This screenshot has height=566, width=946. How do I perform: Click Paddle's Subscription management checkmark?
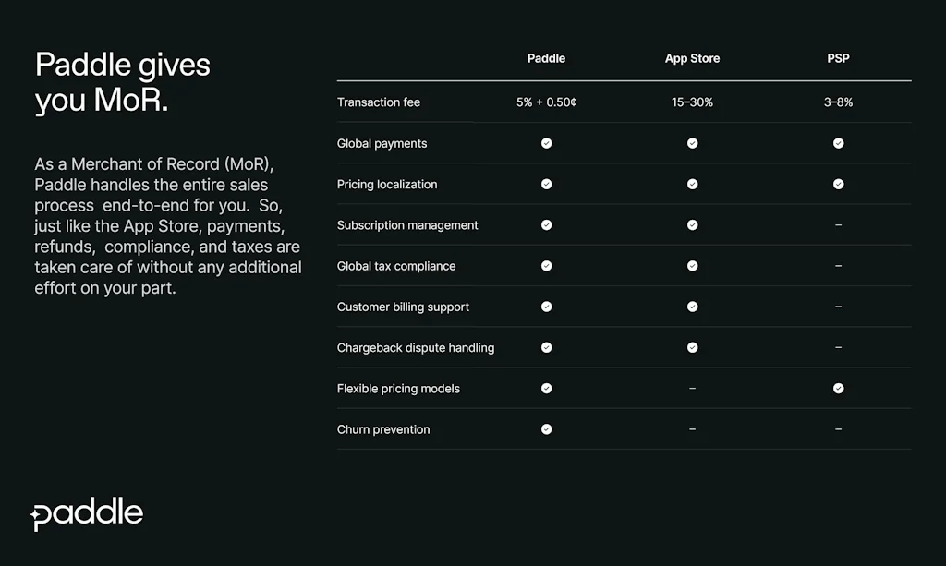coord(546,224)
